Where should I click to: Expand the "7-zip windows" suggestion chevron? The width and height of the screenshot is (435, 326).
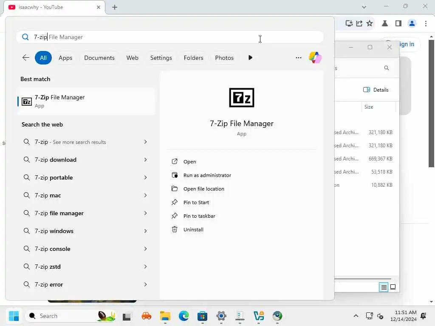coord(145,231)
